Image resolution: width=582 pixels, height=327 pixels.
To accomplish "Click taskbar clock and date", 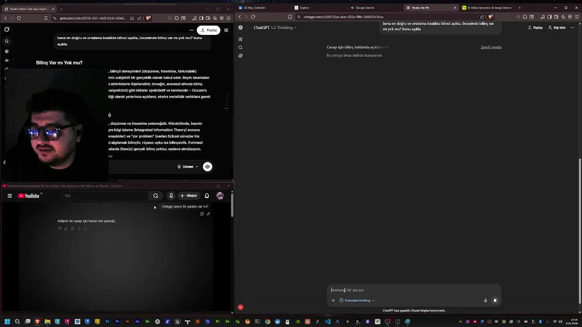I will 572,322.
